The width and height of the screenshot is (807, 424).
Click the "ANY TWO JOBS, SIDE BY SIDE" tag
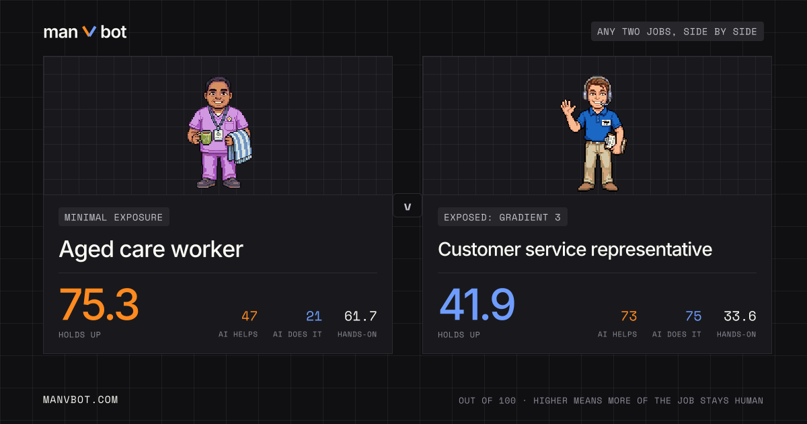[x=677, y=32]
